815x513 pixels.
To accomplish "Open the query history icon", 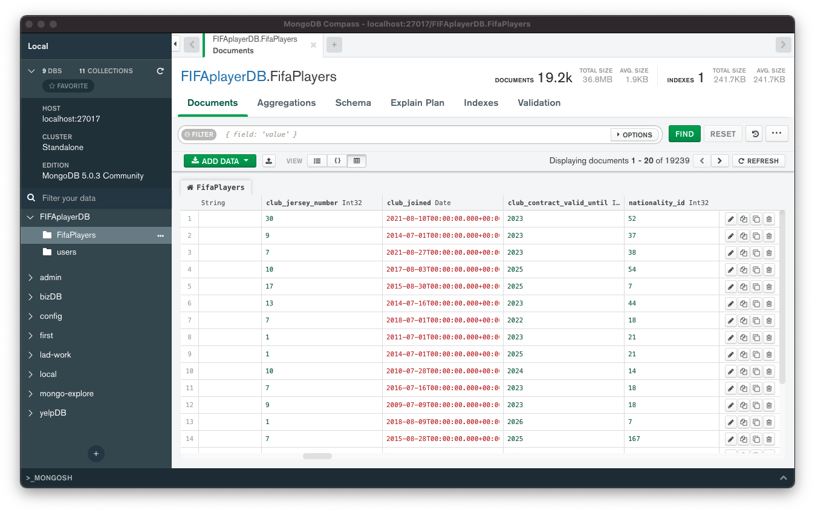I will 755,134.
